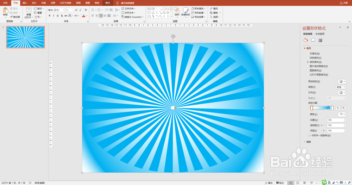Click the add gradient stop icon
This screenshot has width=352, height=185.
click(338, 108)
